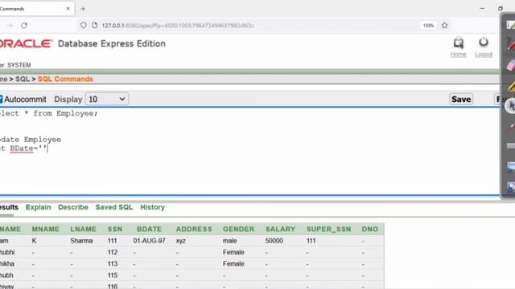The image size is (515, 289).
Task: Click the '115' SSN cell
Action: point(113,275)
